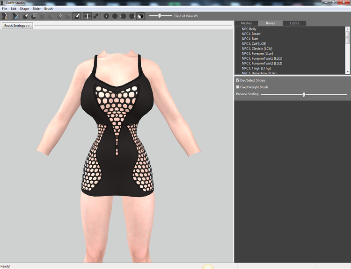The width and height of the screenshot is (351, 269).
Task: Click the Field of View: 65 label
Action: pos(186,16)
